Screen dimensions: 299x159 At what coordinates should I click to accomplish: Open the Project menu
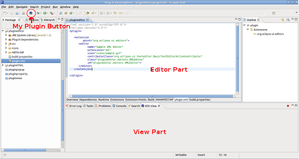pyautogui.click(x=46, y=7)
